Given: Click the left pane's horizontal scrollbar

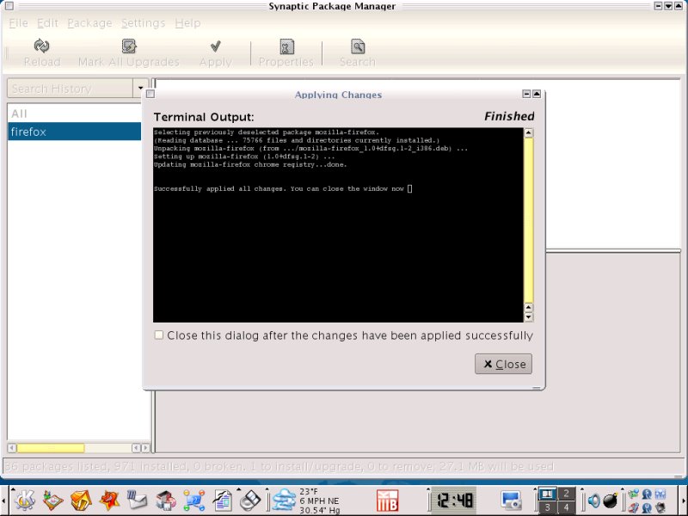Looking at the screenshot, I should (52, 448).
